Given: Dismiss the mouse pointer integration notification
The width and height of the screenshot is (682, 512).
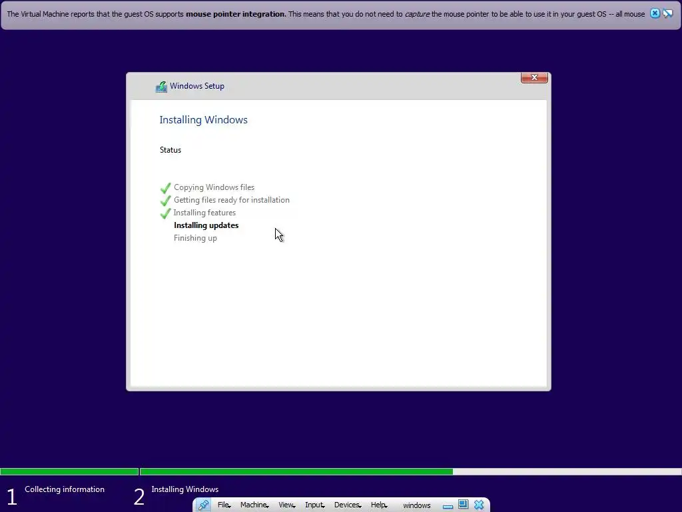Looking at the screenshot, I should [x=655, y=13].
